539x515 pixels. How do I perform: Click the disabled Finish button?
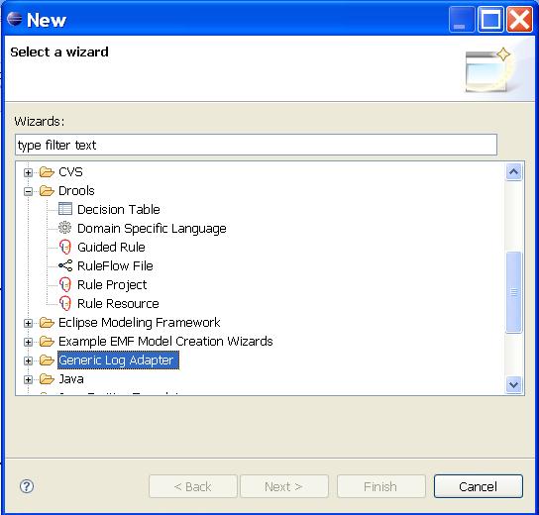tap(381, 486)
